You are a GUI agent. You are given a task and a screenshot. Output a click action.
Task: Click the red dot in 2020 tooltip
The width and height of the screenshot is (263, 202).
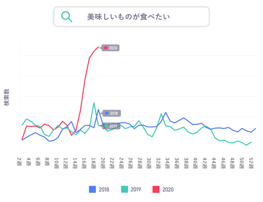click(x=106, y=48)
